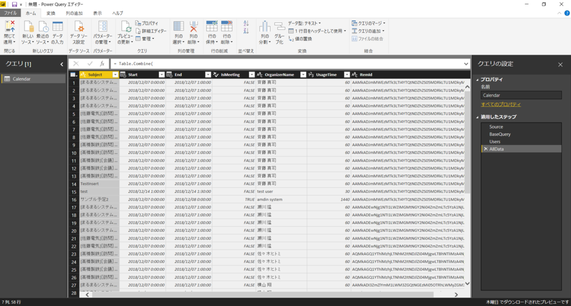The width and height of the screenshot is (571, 306).
Task: Click the formula bar commit checkmark
Action: 90,64
